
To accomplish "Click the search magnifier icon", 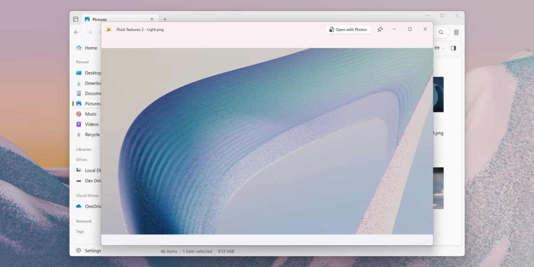I will (441, 32).
